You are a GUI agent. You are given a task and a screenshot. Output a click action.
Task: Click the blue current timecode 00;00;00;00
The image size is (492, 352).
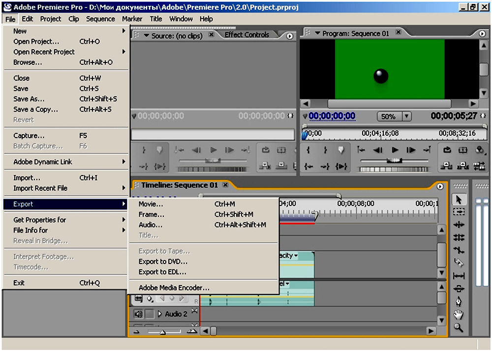click(332, 116)
